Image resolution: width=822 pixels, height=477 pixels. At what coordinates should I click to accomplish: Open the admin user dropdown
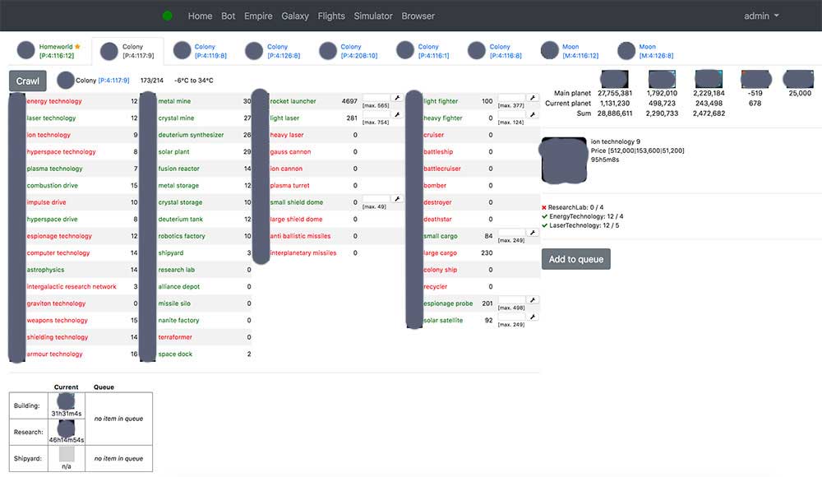pyautogui.click(x=761, y=16)
